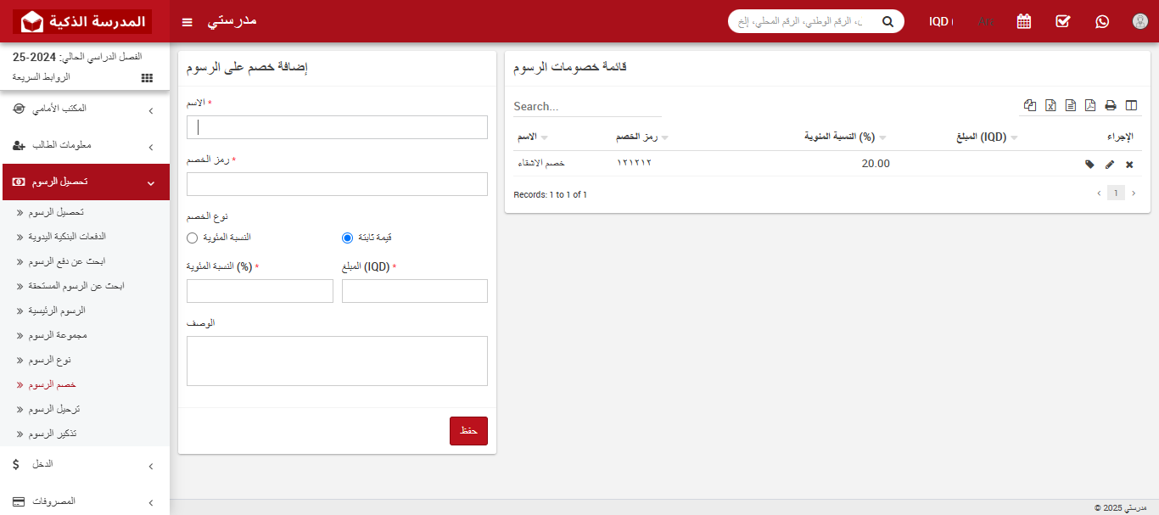Export the table as a PDF file
1159x515 pixels.
pos(1090,105)
